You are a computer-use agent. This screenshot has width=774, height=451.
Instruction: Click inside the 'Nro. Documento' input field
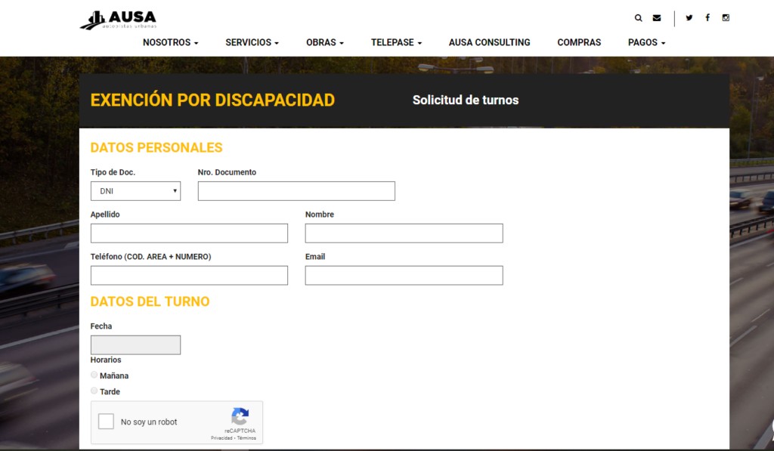click(296, 190)
